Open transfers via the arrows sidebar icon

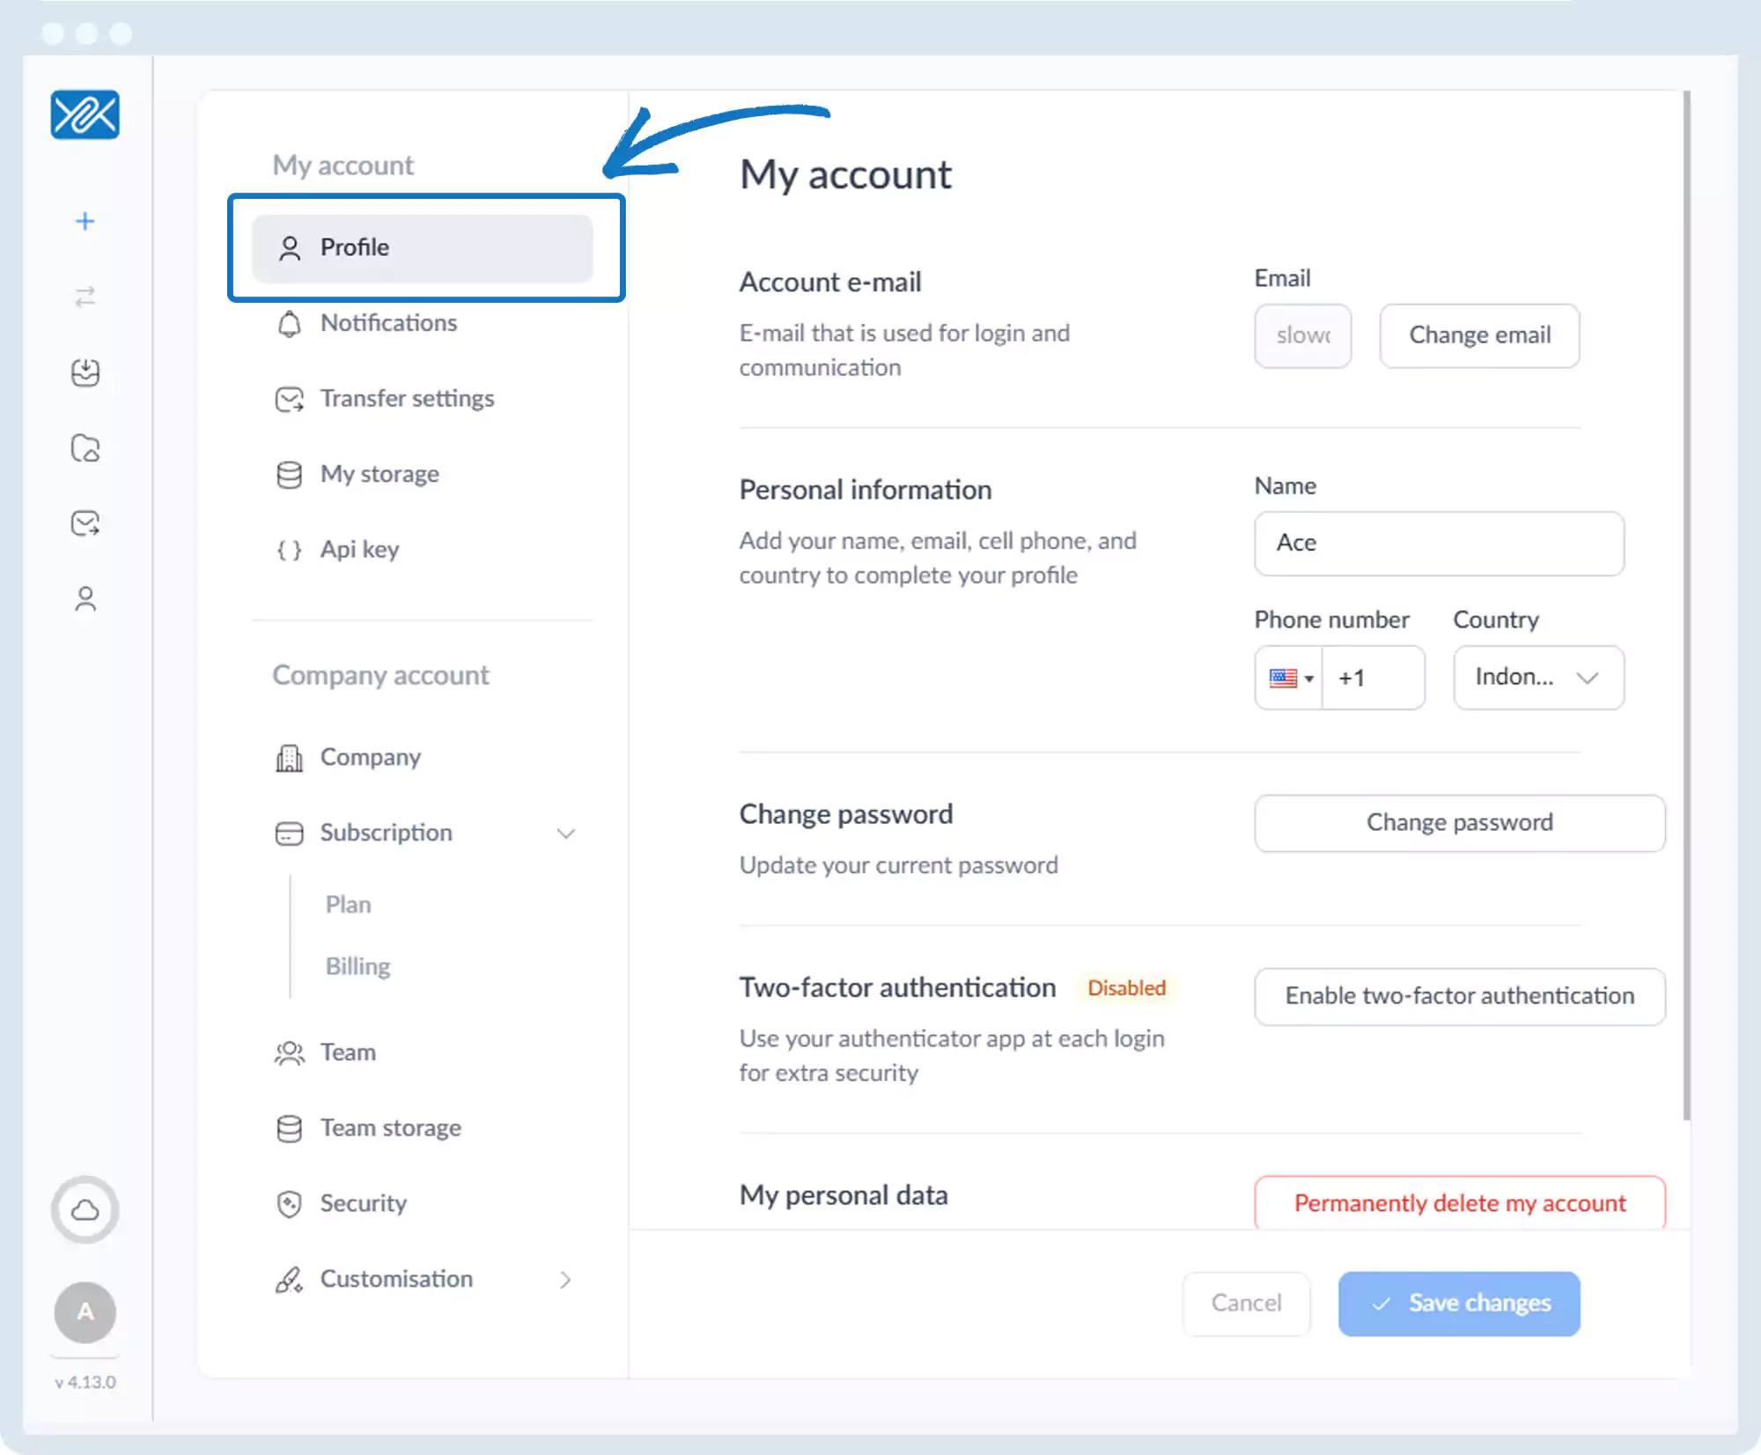click(85, 297)
